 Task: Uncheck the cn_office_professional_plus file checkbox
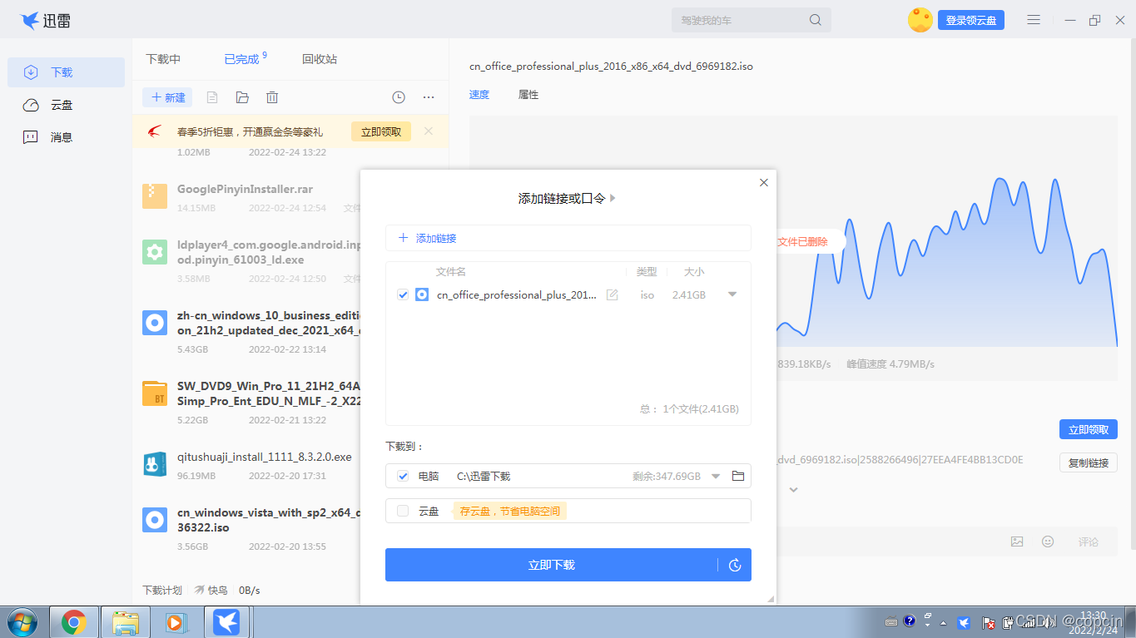point(403,294)
